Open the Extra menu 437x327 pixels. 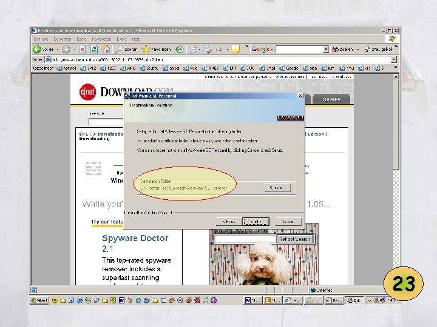(x=121, y=39)
